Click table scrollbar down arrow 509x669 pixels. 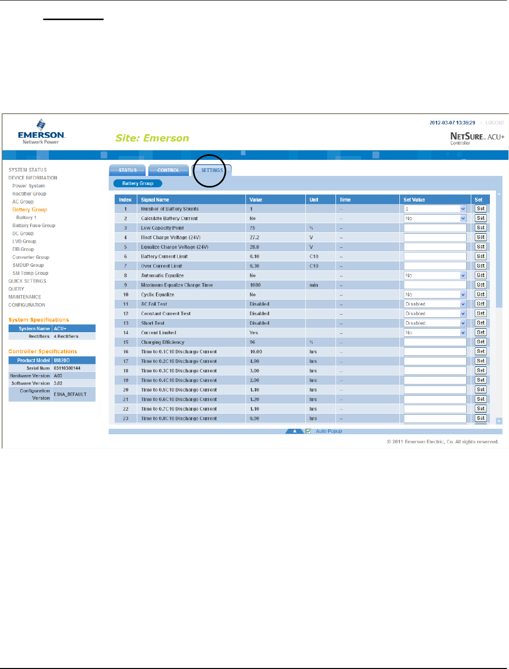pyautogui.click(x=499, y=421)
